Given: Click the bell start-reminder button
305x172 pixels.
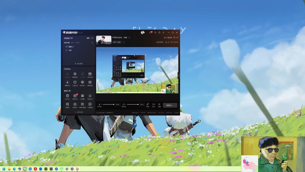Looking at the screenshot, I should [x=168, y=37].
